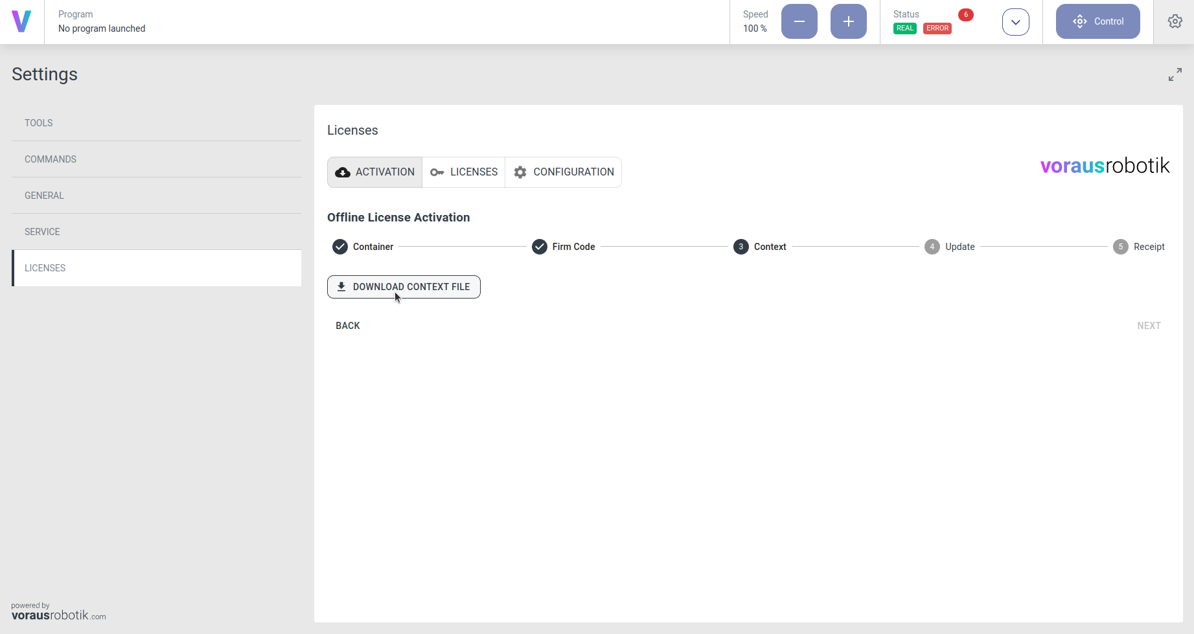The width and height of the screenshot is (1194, 634).
Task: Go back with the BACK button
Action: click(x=348, y=326)
